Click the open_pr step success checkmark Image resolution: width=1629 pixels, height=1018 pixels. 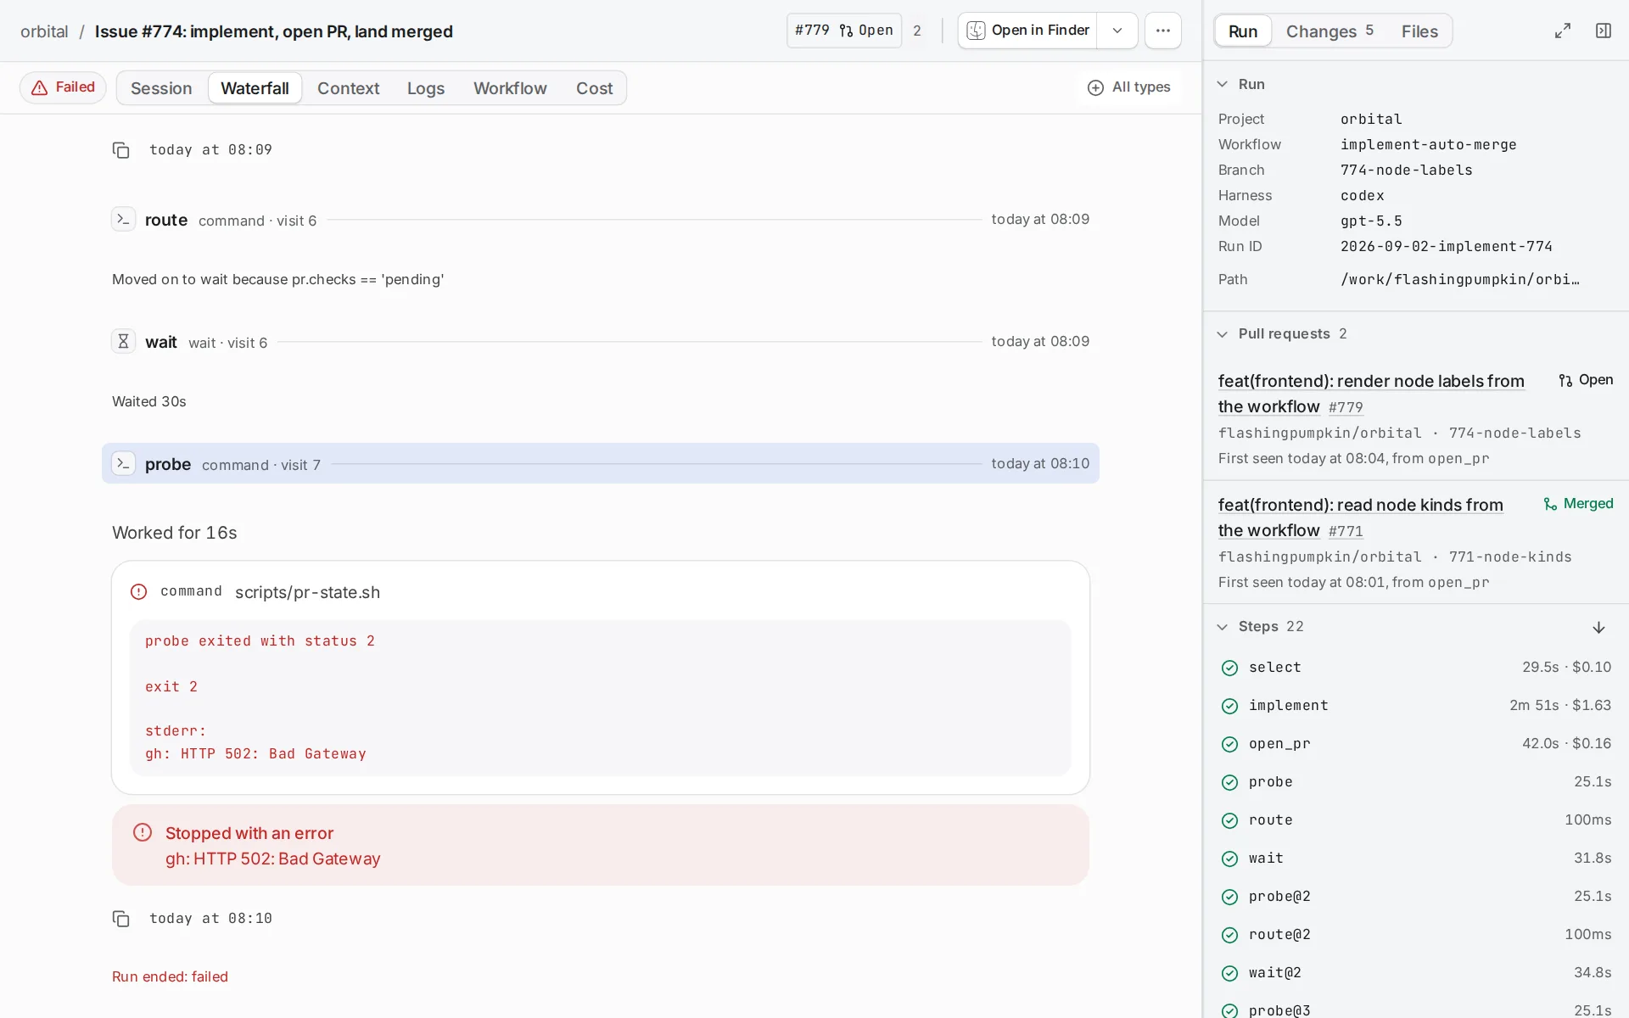(x=1229, y=744)
